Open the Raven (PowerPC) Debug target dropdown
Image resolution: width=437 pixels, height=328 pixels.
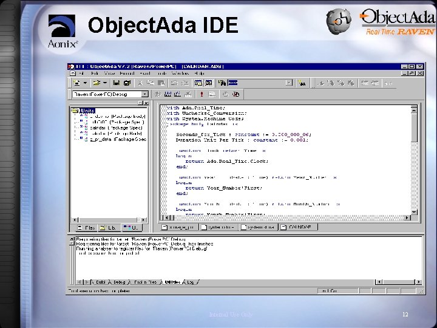[x=144, y=94]
